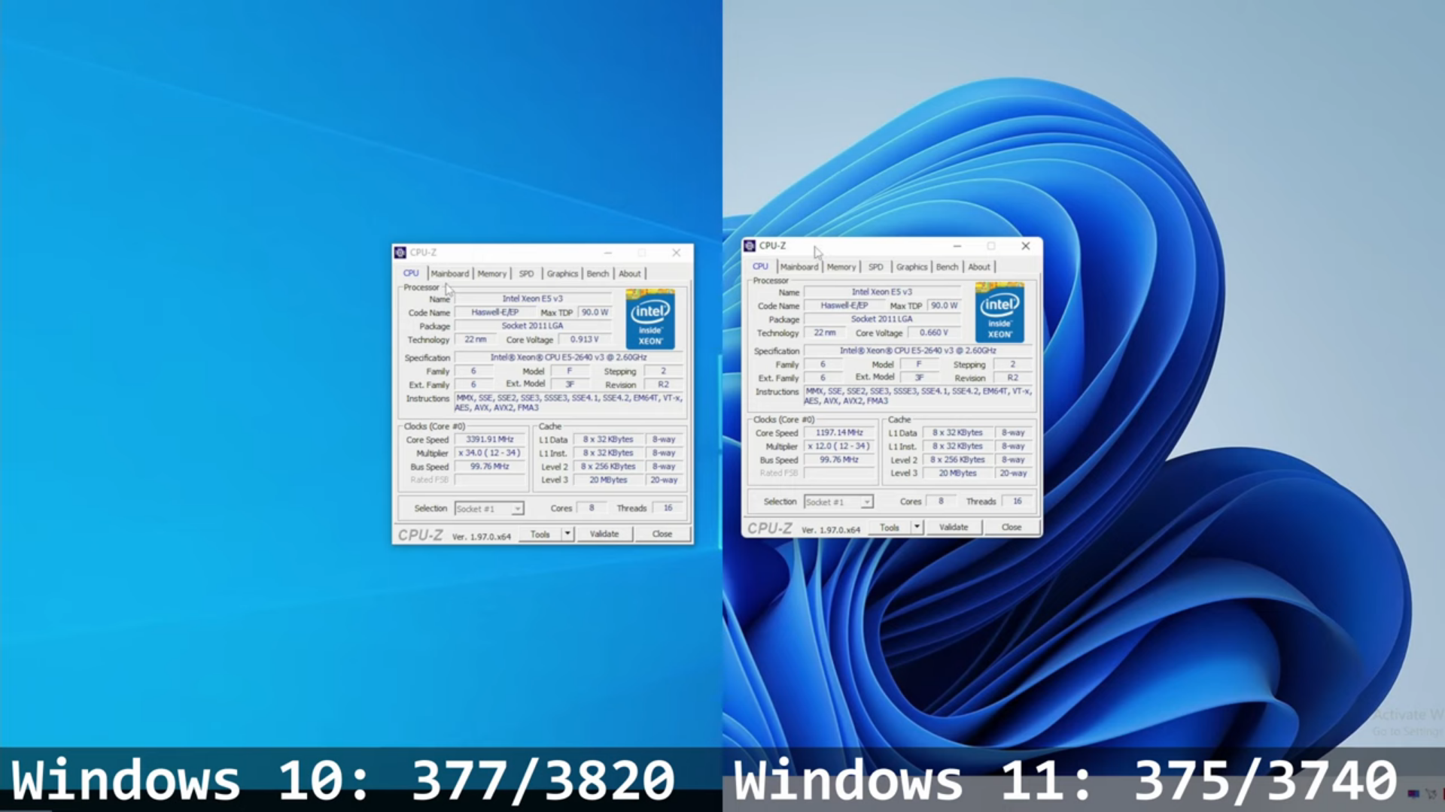Minimize the right CPU-Z window

(x=957, y=246)
